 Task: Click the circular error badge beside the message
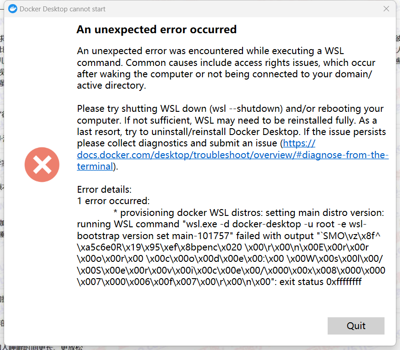[x=42, y=165]
